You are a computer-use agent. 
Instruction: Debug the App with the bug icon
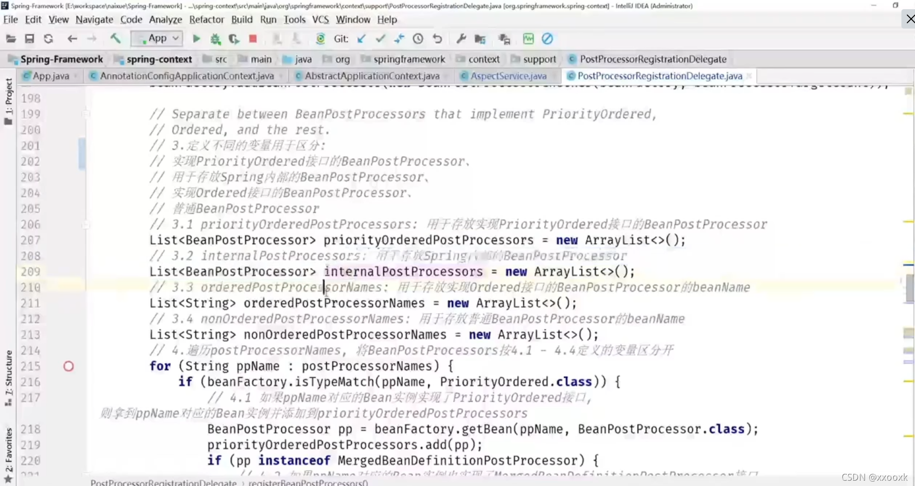(215, 39)
